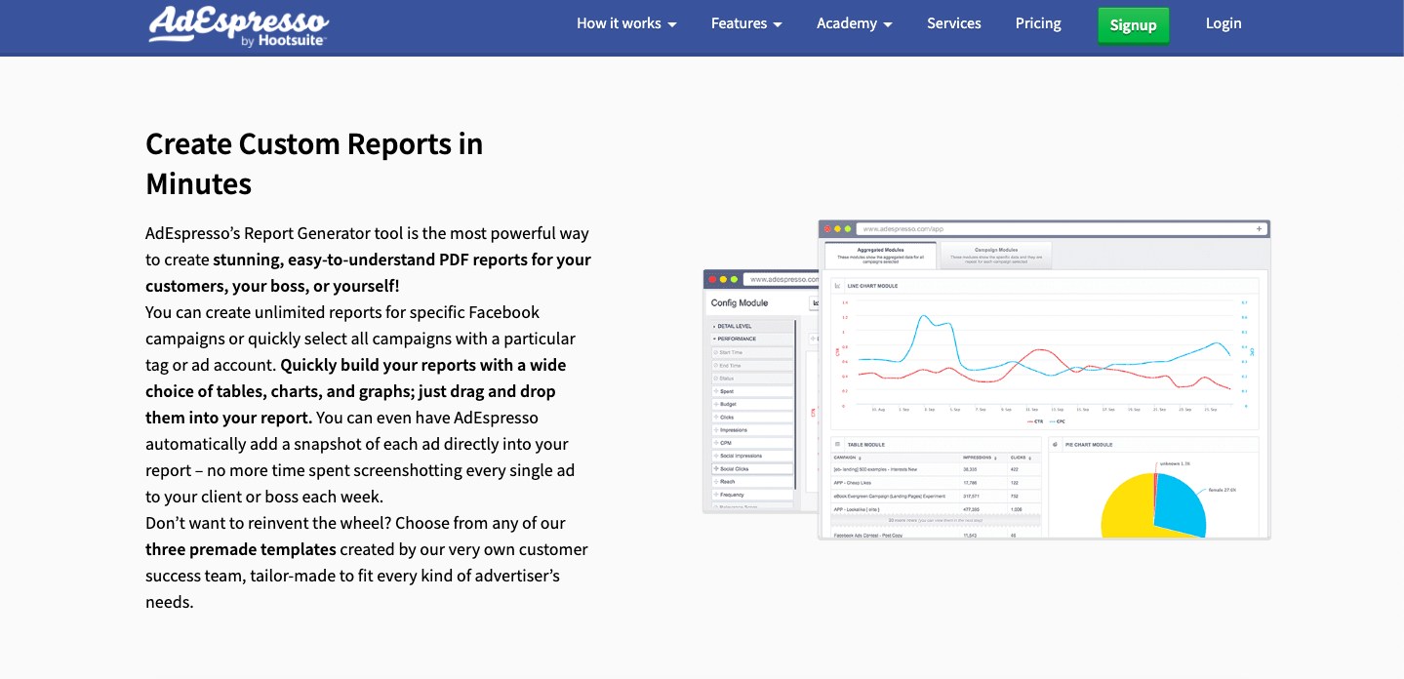Click the AdEspresso by Hootsuite logo
1404x679 pixels.
pyautogui.click(x=239, y=25)
